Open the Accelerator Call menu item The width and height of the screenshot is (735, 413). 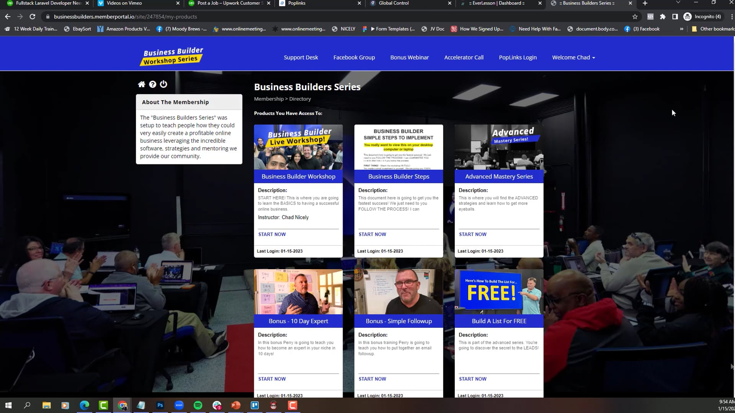coord(464,57)
